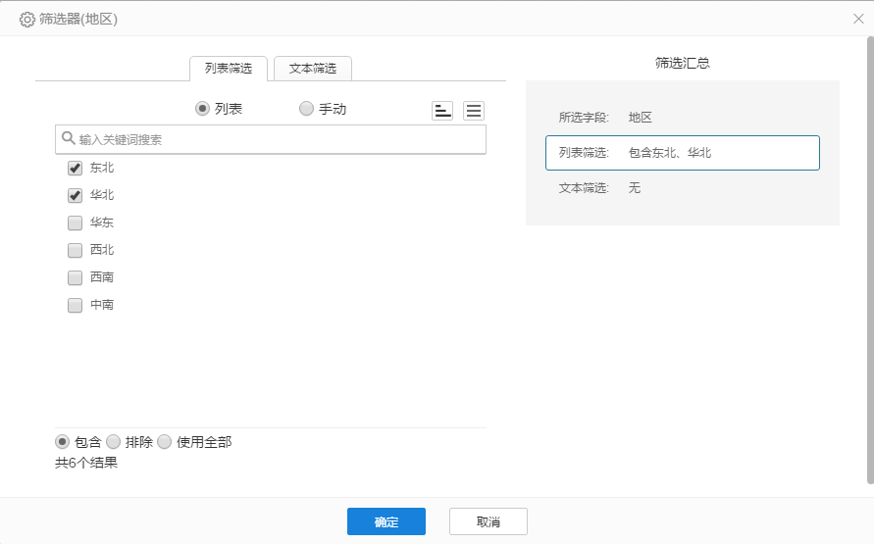Tick the 西南 checkbox

(x=75, y=277)
